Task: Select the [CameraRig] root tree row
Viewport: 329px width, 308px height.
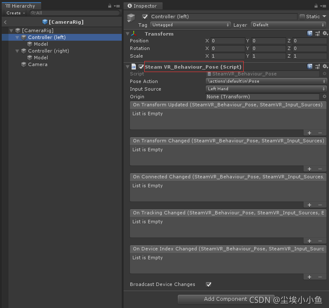Action: 62,31
